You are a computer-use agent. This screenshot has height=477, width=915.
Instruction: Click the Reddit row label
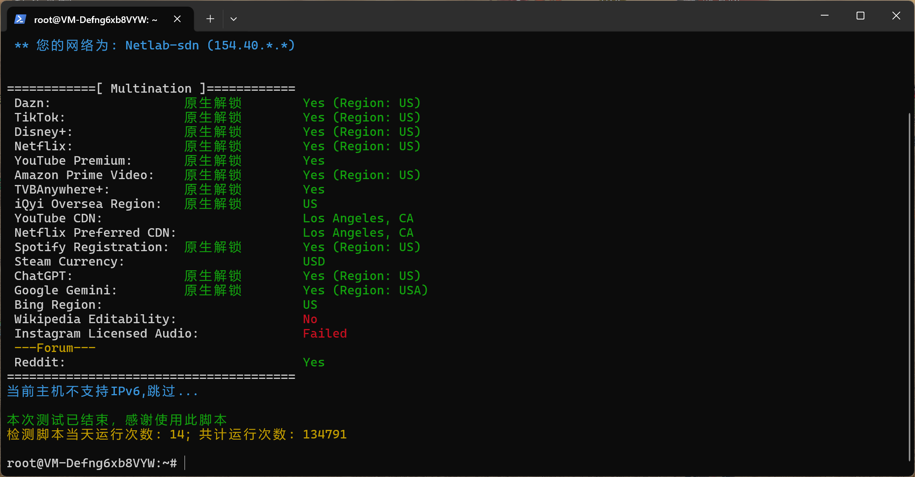[x=40, y=363]
